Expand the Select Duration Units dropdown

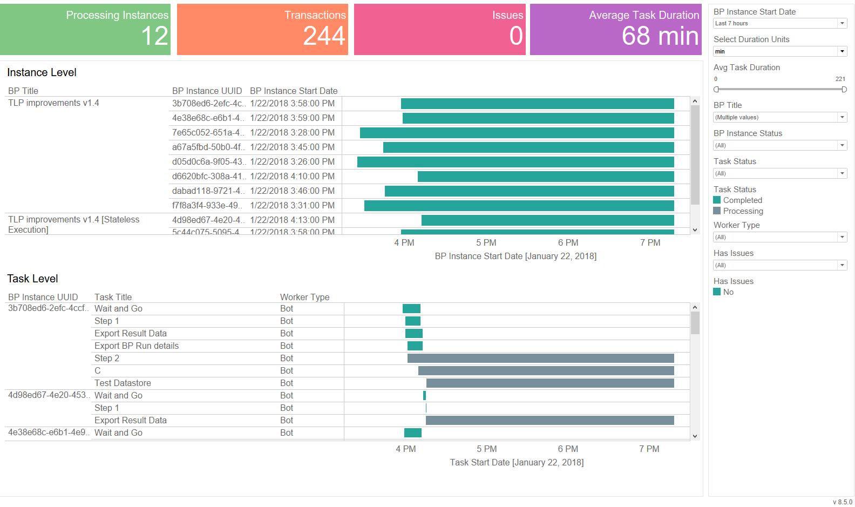point(780,51)
